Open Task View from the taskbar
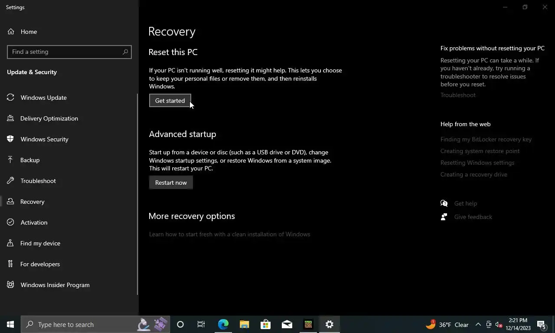The height and width of the screenshot is (333, 555). tap(201, 324)
